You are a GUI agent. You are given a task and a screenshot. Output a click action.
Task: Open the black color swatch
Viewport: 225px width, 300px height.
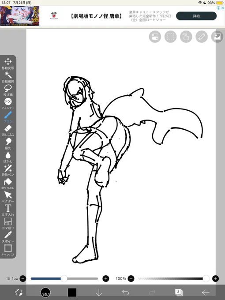click(72, 292)
